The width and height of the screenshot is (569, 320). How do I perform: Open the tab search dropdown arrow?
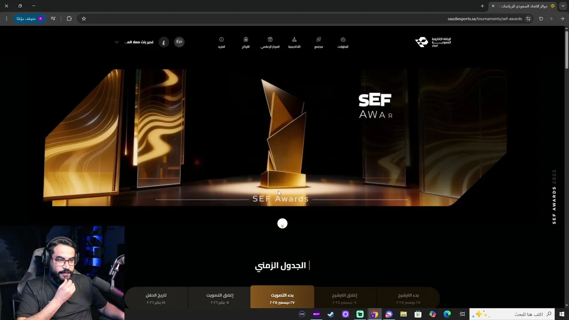562,6
